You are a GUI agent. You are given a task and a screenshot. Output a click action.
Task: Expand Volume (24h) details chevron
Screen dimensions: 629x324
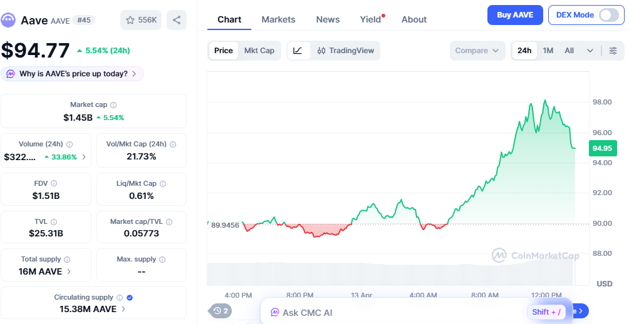click(x=84, y=157)
